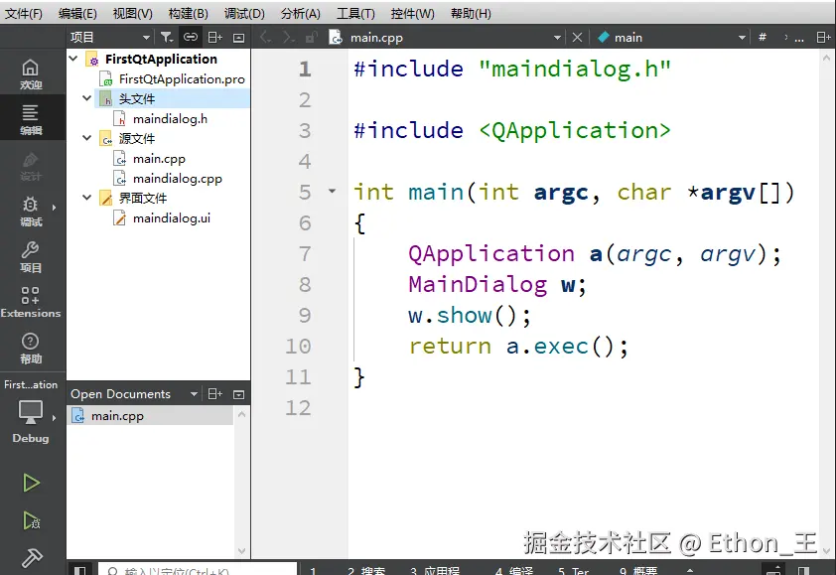Click the green Run button
Screen dimensions: 836x575
coord(31,484)
